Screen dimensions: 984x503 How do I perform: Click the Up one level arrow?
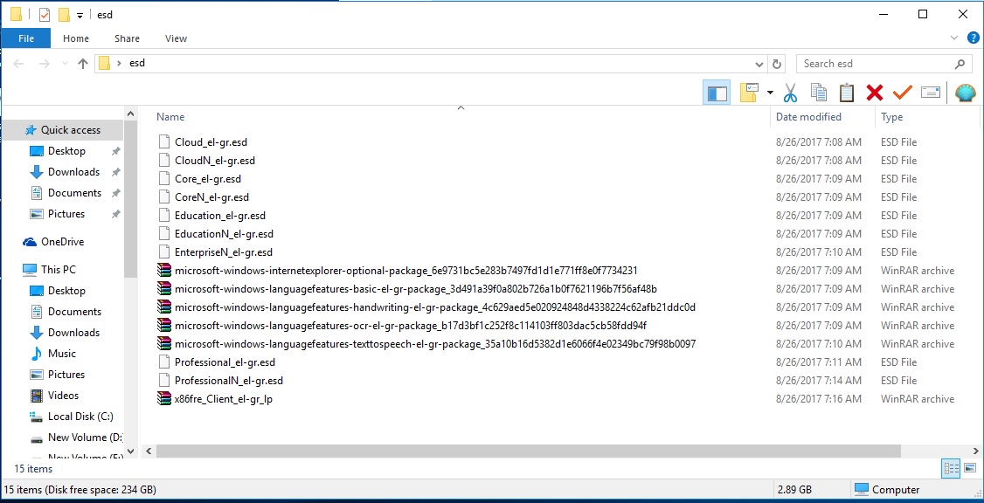click(83, 64)
